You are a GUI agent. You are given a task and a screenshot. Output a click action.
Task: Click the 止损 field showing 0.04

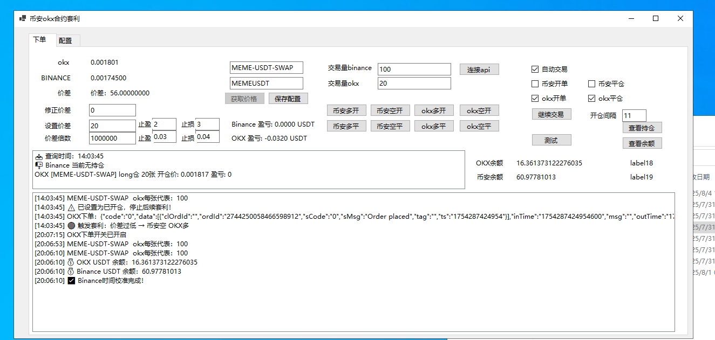[208, 137]
